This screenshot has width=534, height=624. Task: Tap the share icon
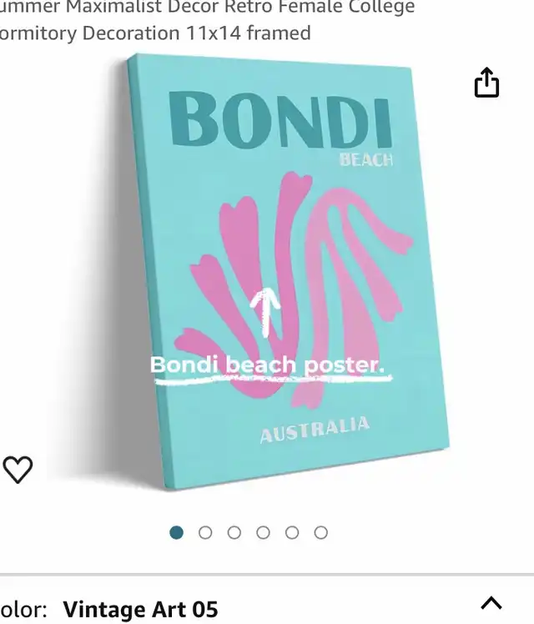click(486, 83)
